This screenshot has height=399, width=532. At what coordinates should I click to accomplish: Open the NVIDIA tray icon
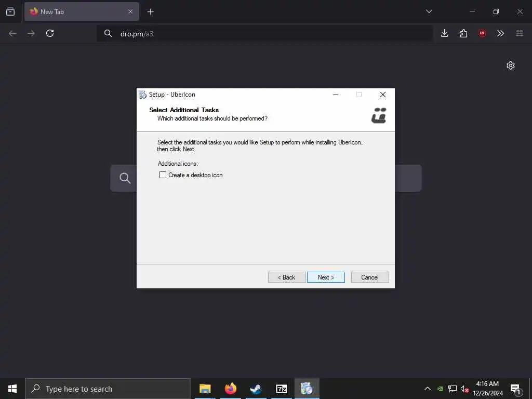pyautogui.click(x=440, y=389)
